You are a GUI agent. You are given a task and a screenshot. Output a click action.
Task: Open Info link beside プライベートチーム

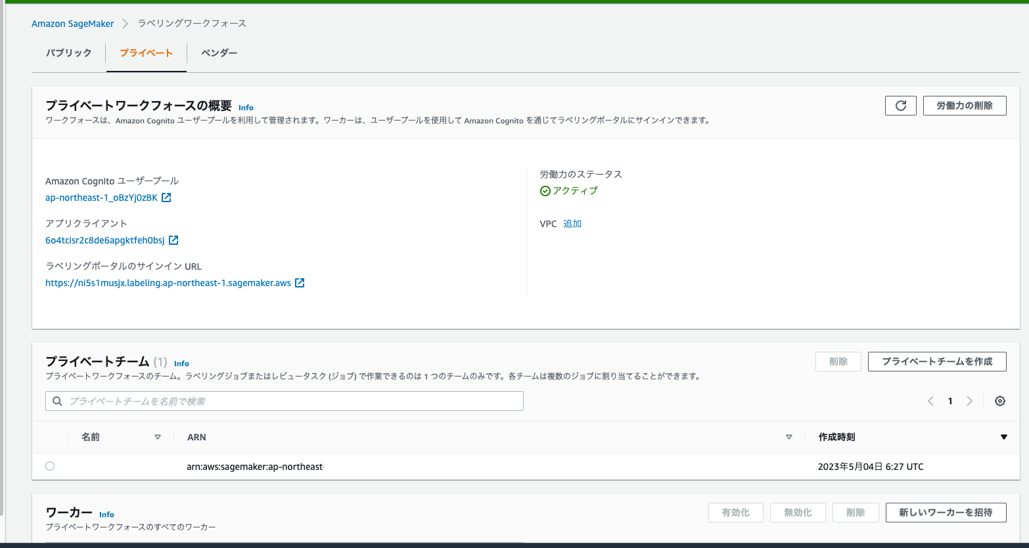181,364
